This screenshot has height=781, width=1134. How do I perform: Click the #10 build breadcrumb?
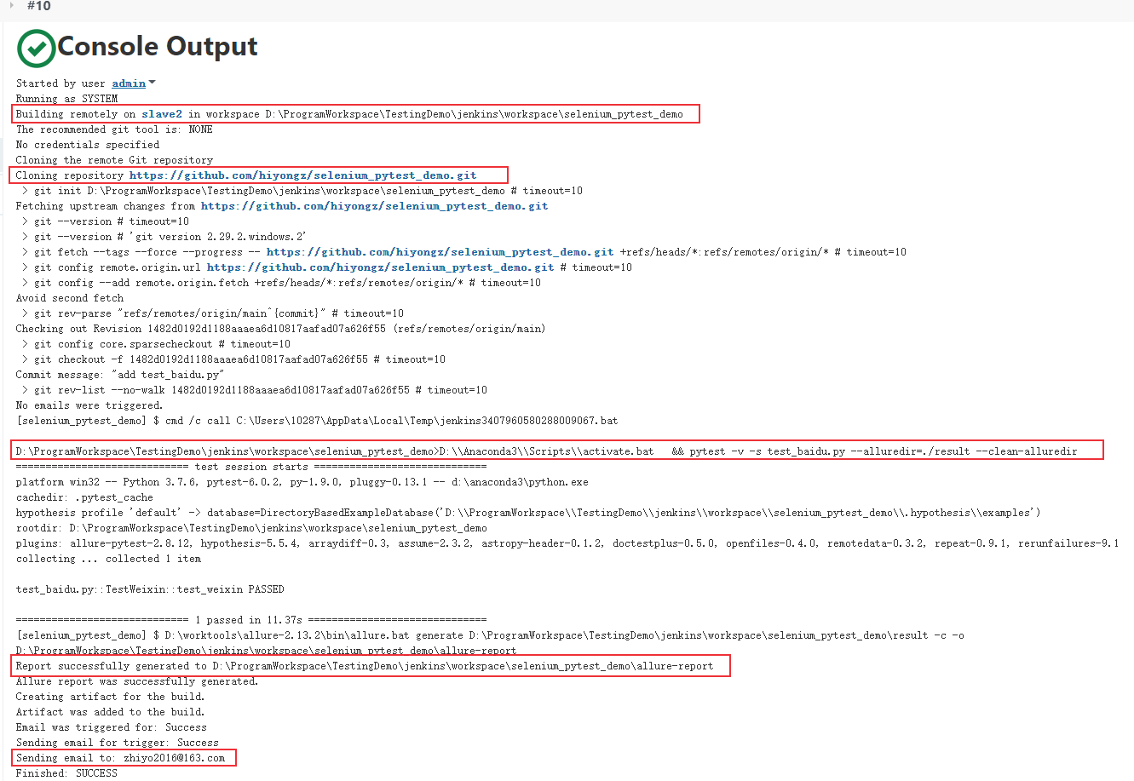coord(39,6)
